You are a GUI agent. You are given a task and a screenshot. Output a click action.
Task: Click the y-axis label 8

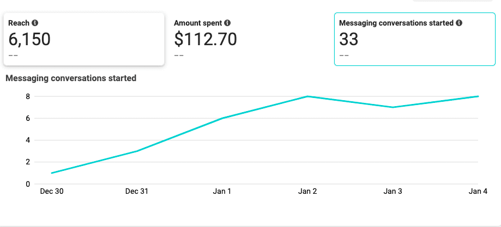27,96
